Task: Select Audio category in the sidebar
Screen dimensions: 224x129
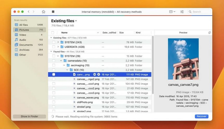Action: pyautogui.click(x=29, y=40)
